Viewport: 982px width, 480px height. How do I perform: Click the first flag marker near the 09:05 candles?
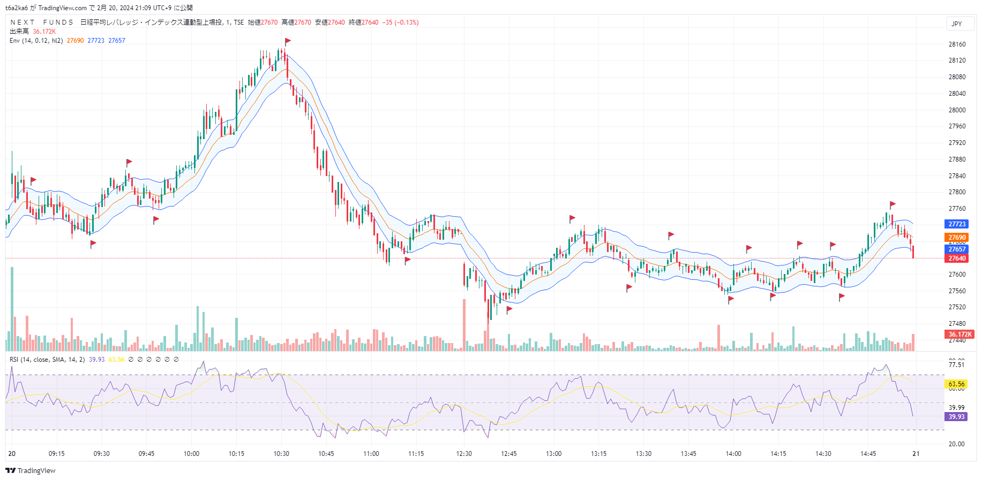click(33, 180)
